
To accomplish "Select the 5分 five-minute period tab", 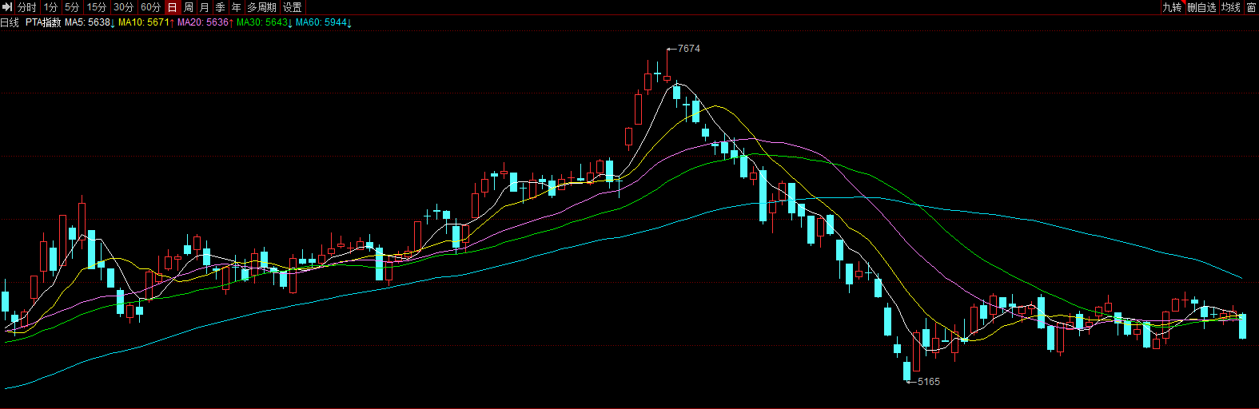I will coord(72,7).
